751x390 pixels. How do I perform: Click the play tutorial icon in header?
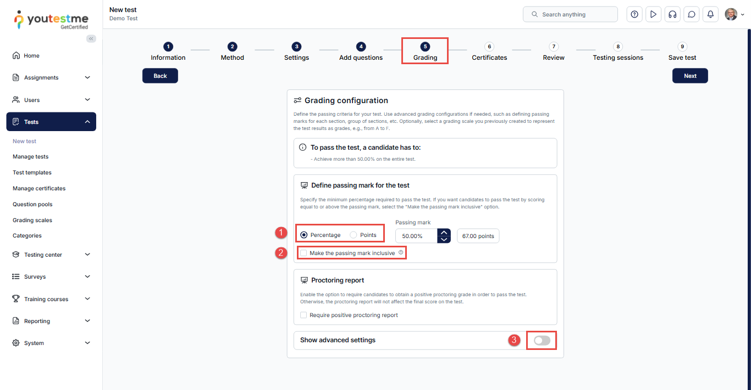[x=653, y=14]
